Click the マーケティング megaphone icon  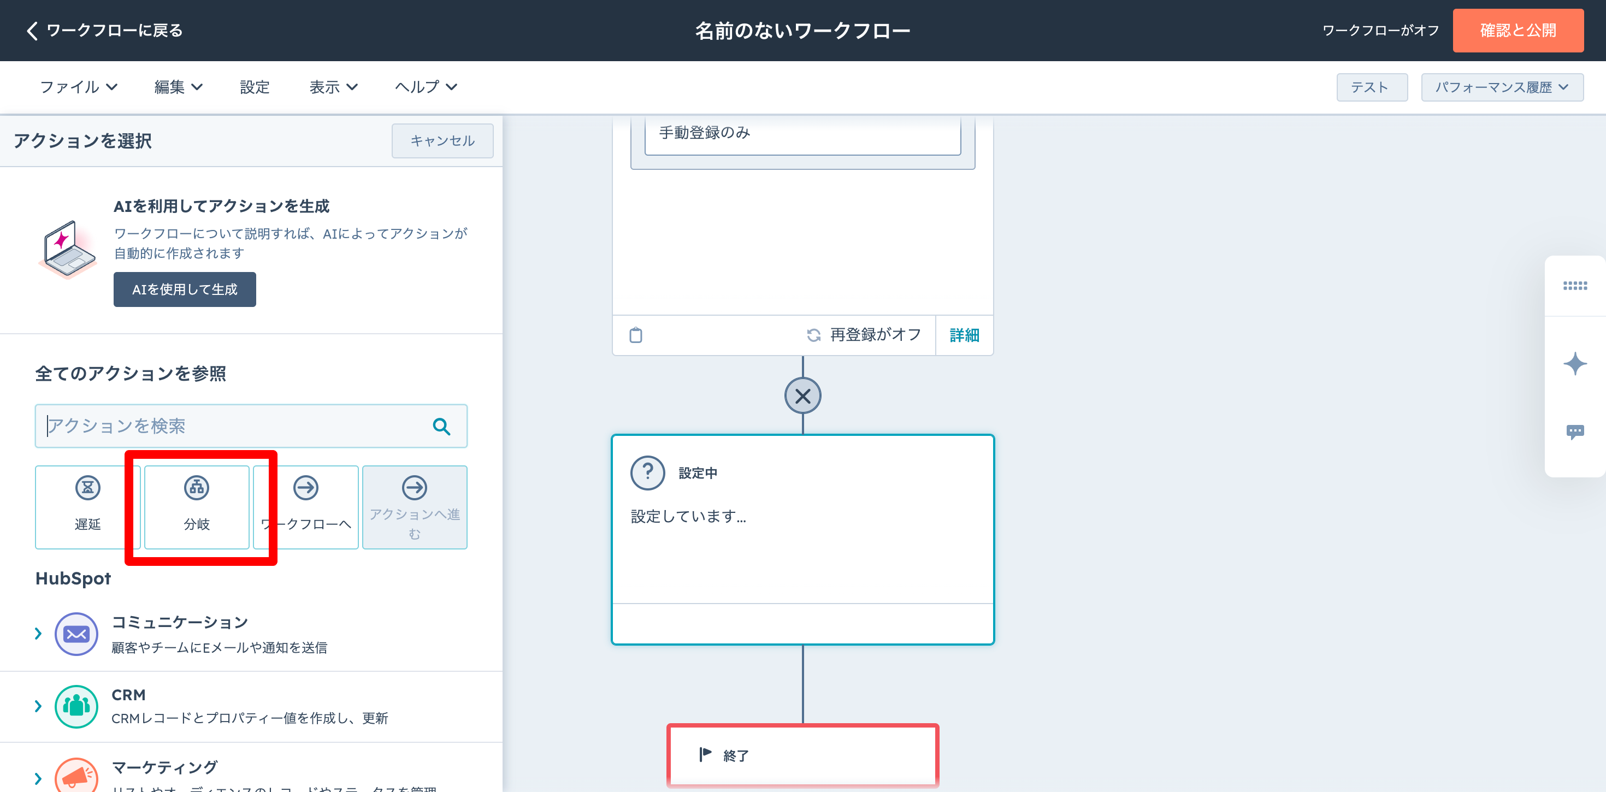coord(76,776)
